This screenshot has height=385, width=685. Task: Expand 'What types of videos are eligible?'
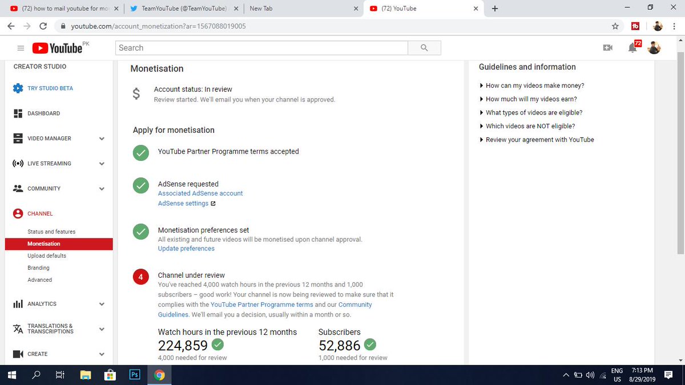pos(531,113)
